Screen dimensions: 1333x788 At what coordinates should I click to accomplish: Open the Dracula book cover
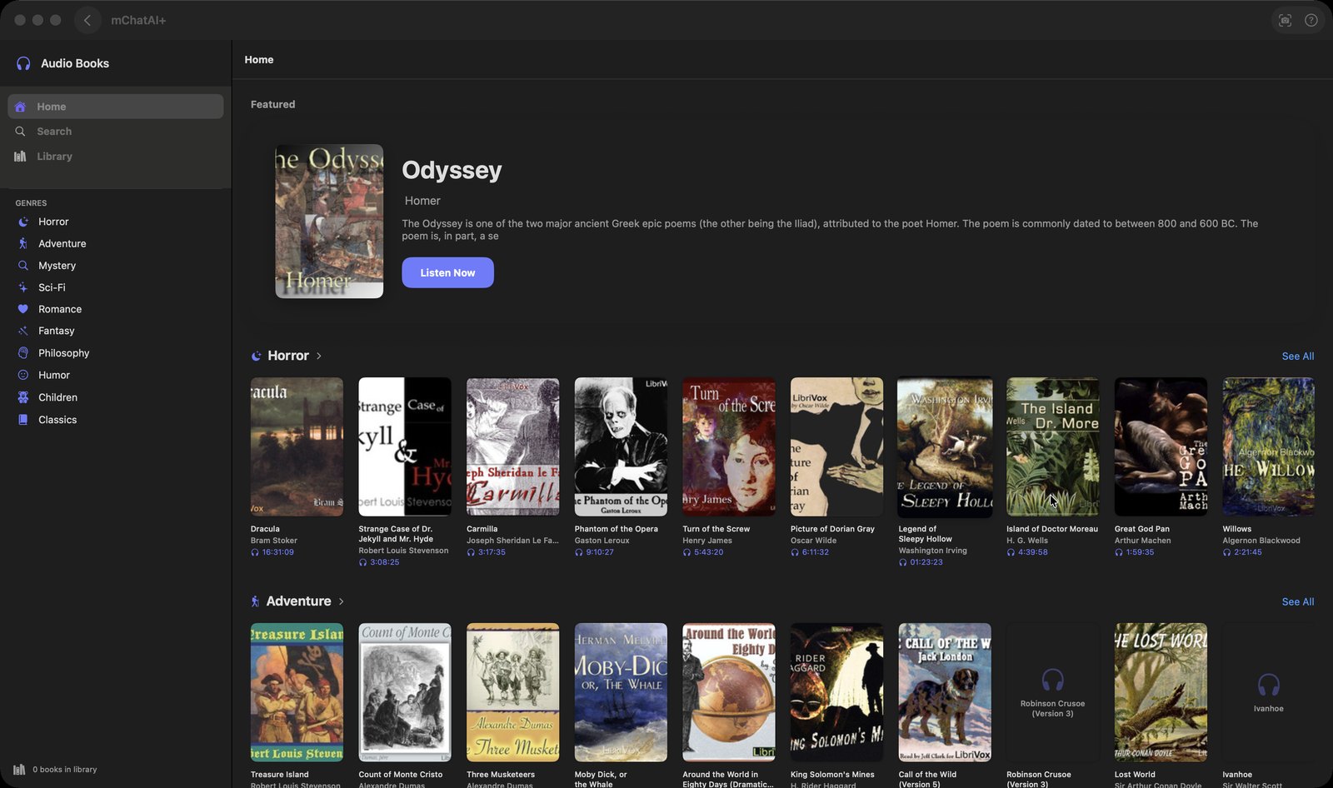coord(297,446)
